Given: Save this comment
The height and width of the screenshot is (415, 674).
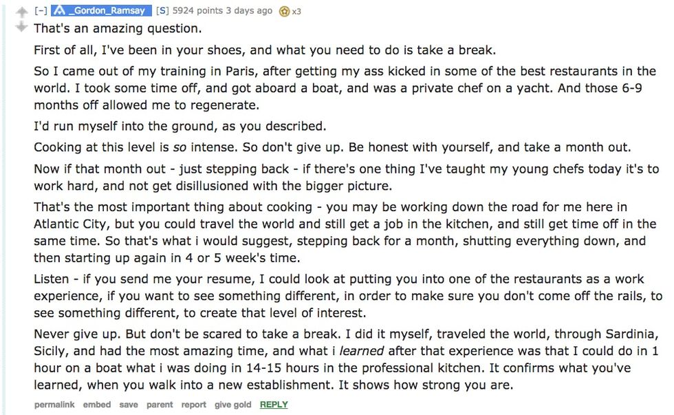Looking at the screenshot, I should [129, 405].
